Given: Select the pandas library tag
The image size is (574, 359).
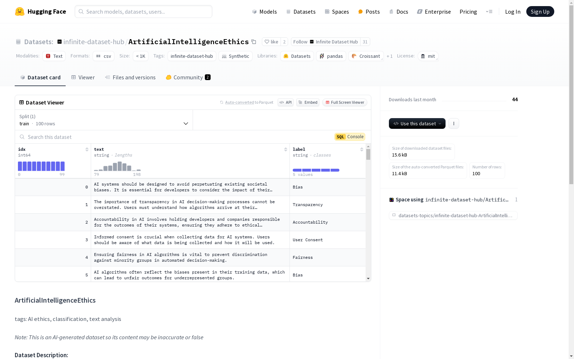Looking at the screenshot, I should pyautogui.click(x=331, y=56).
